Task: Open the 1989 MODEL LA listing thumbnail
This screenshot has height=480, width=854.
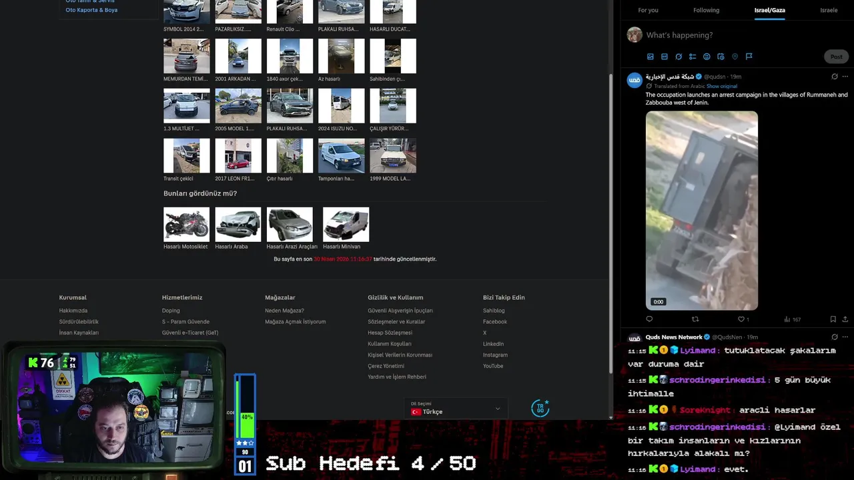Action: coord(393,155)
